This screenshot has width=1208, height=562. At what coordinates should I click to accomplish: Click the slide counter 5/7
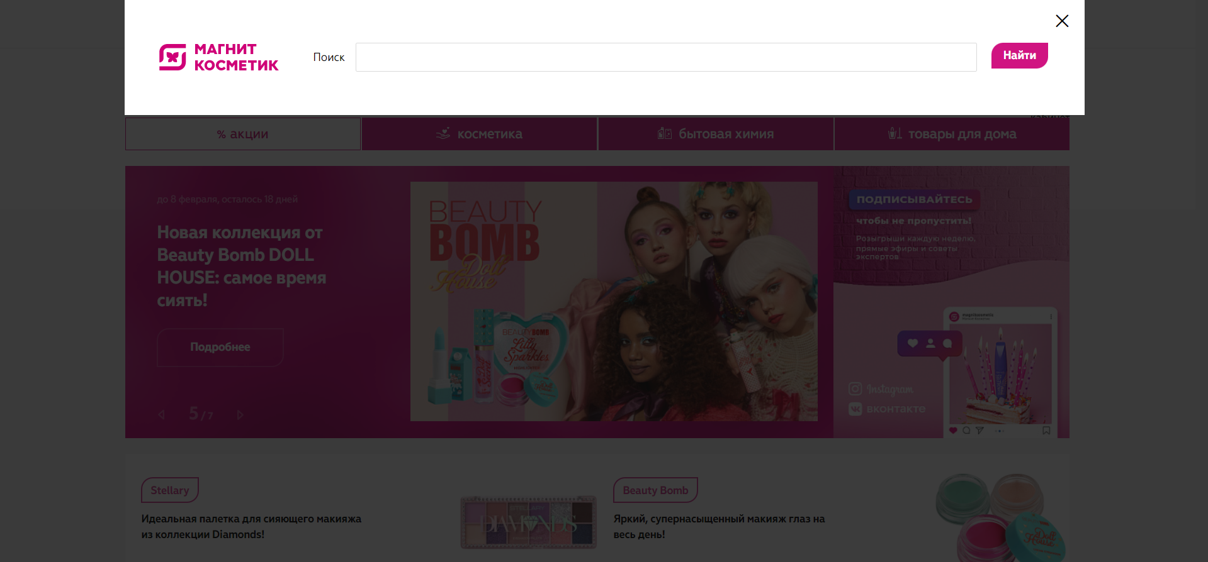click(x=201, y=414)
